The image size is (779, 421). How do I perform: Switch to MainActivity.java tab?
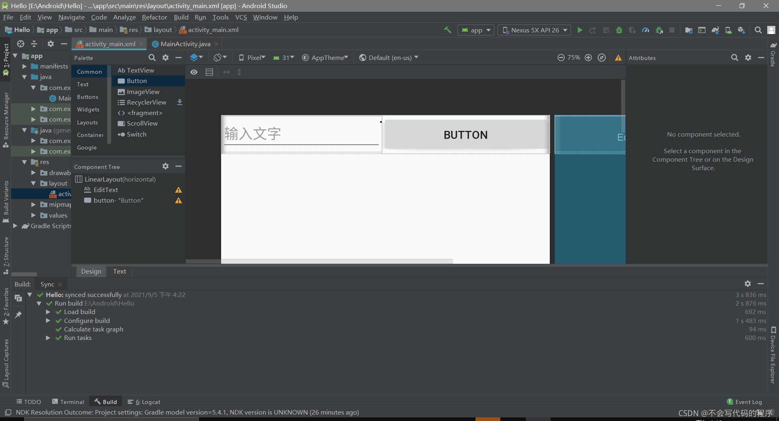click(x=185, y=44)
